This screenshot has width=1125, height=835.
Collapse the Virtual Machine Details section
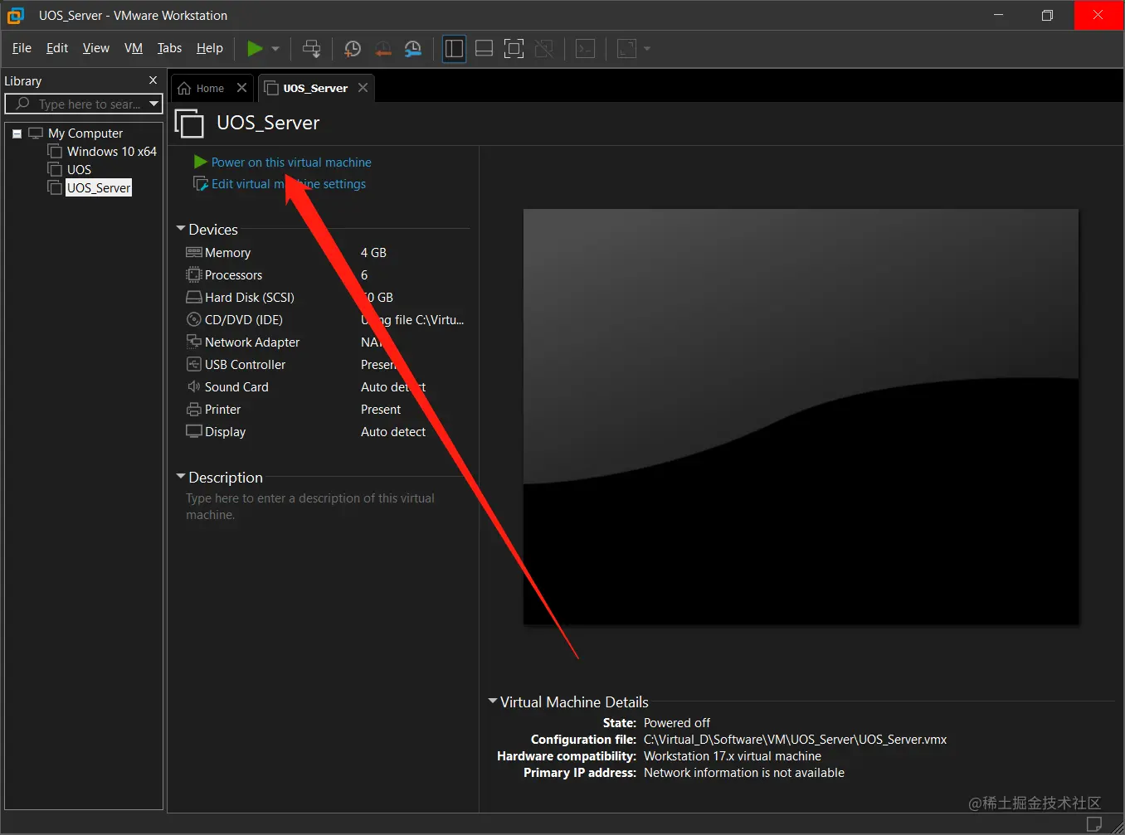tap(493, 701)
